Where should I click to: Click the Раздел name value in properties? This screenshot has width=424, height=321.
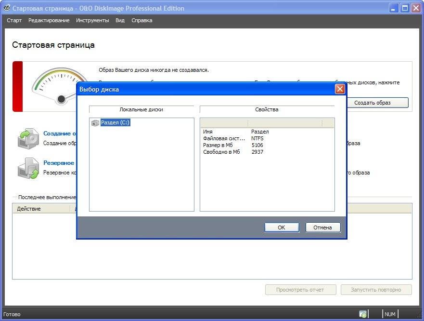tap(260, 132)
